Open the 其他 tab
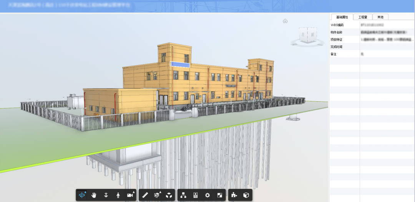The height and width of the screenshot is (202, 415). (x=380, y=17)
